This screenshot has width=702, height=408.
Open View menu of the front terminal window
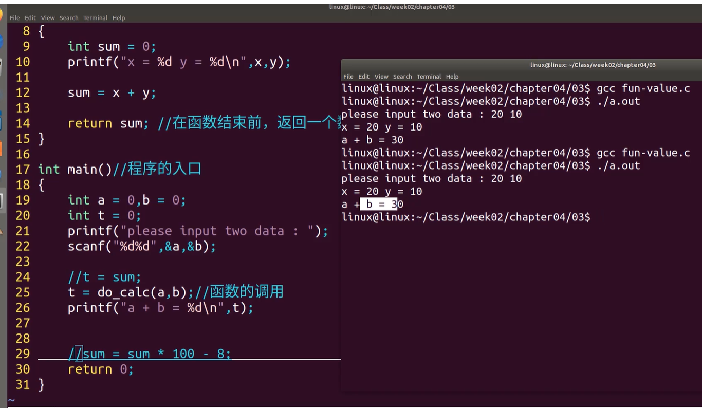pos(381,77)
